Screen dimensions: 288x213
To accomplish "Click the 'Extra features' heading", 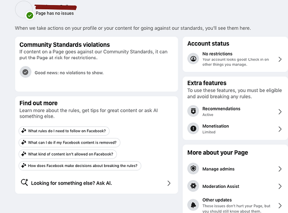I will click(207, 83).
